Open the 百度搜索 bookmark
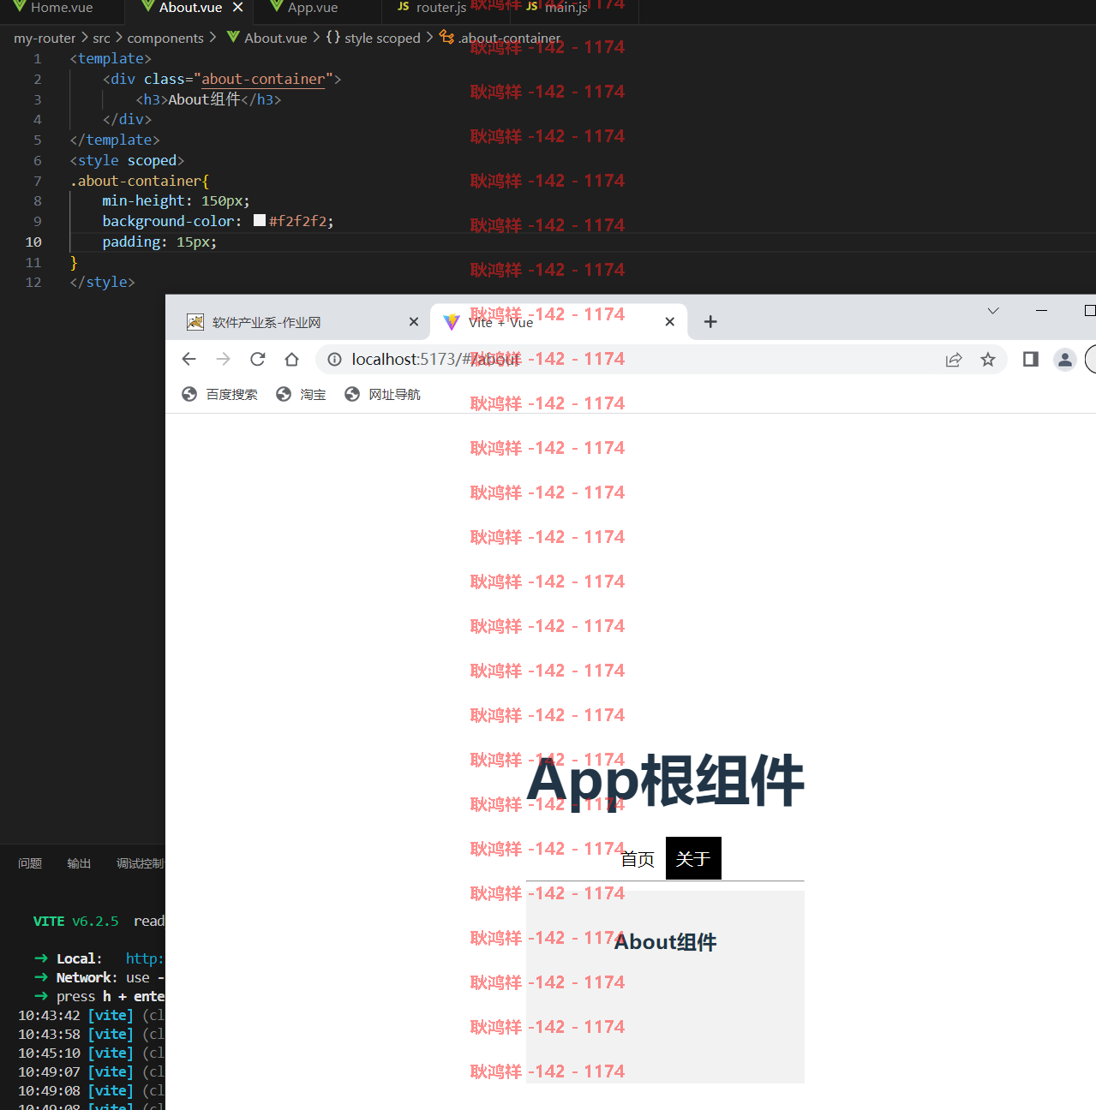 pos(219,395)
